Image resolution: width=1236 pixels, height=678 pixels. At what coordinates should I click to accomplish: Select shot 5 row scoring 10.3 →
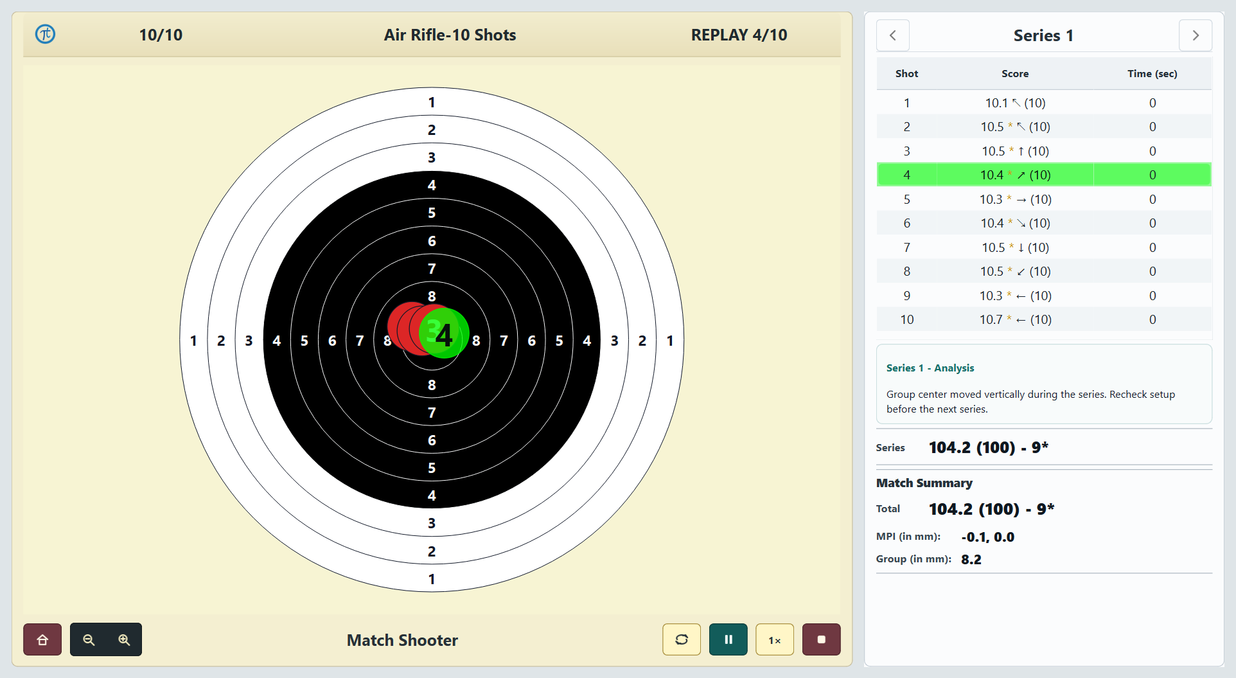pos(1044,199)
